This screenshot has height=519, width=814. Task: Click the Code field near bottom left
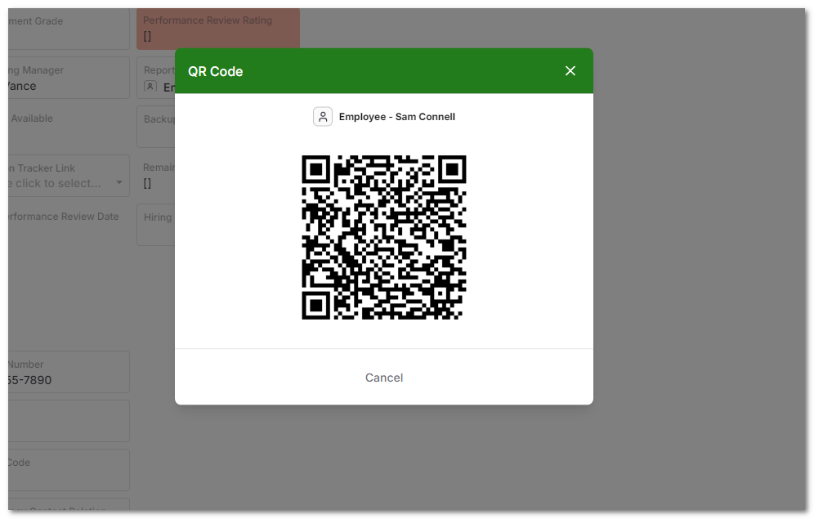[x=65, y=470]
